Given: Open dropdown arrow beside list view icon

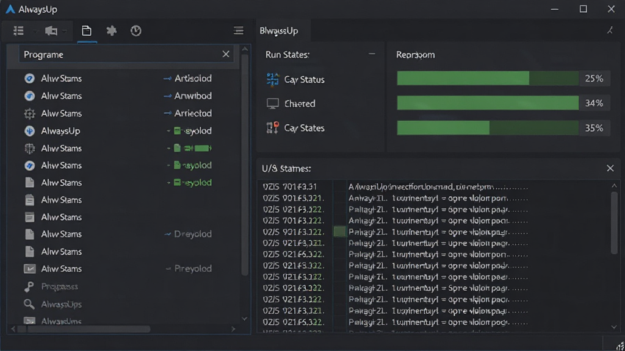Looking at the screenshot, I should tap(35, 31).
